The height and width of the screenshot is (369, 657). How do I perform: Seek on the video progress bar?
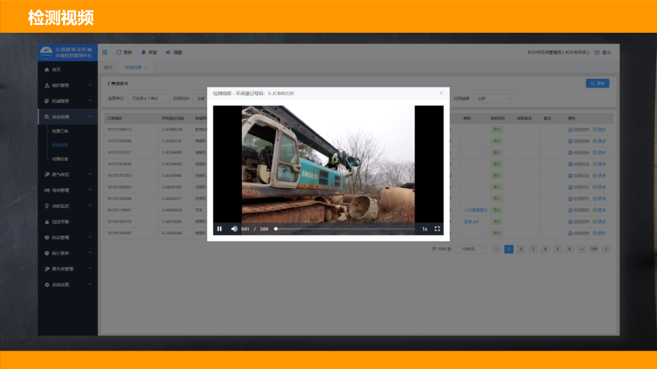click(x=344, y=228)
